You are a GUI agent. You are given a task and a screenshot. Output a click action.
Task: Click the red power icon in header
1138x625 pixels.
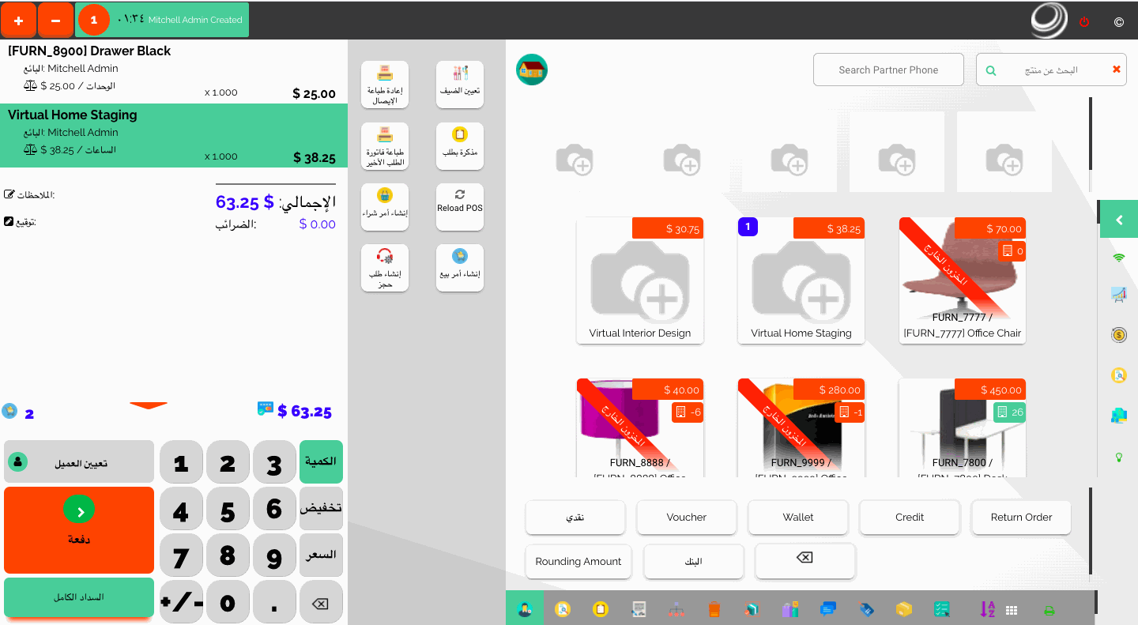pyautogui.click(x=1084, y=22)
